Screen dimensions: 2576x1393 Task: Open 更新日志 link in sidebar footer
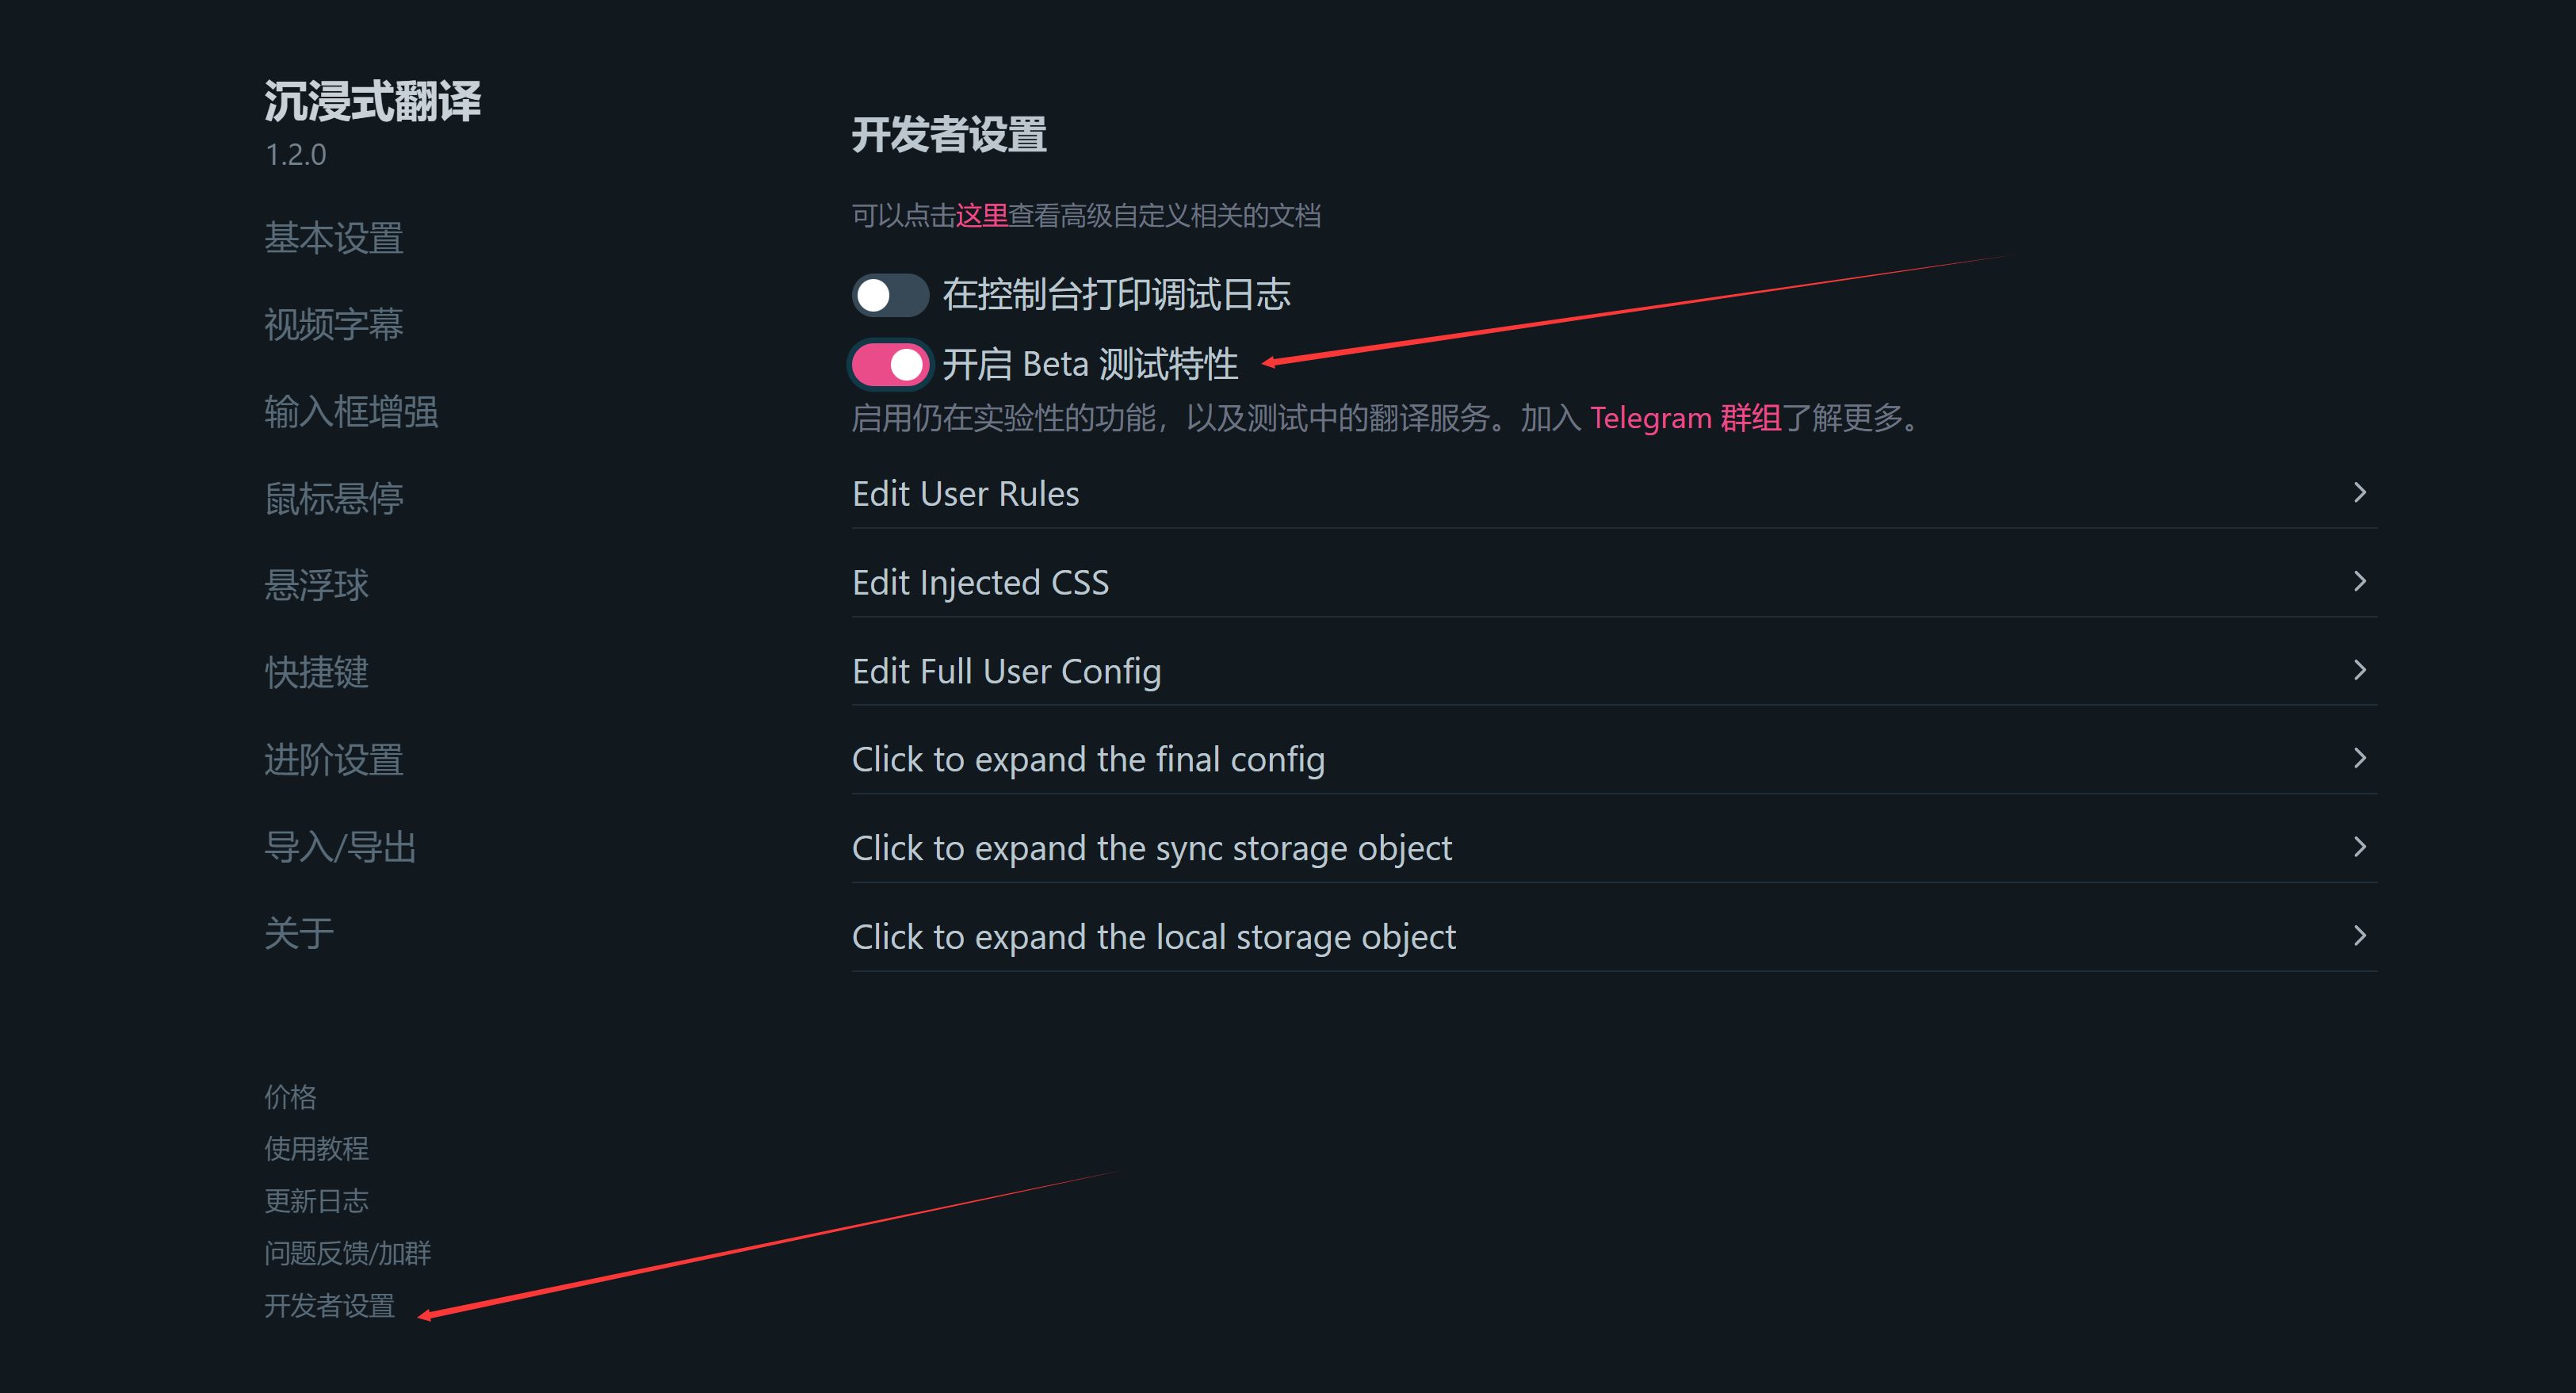coord(316,1200)
